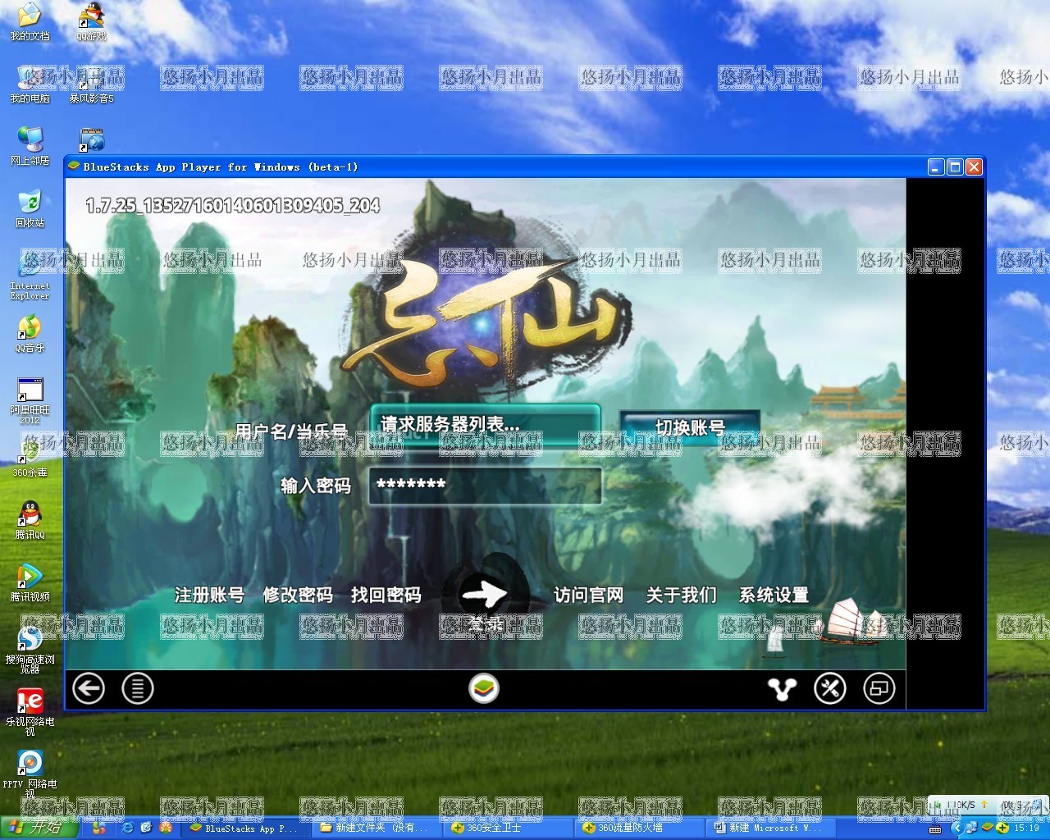Switch to 新建文件夹 taskbar item

click(376, 829)
